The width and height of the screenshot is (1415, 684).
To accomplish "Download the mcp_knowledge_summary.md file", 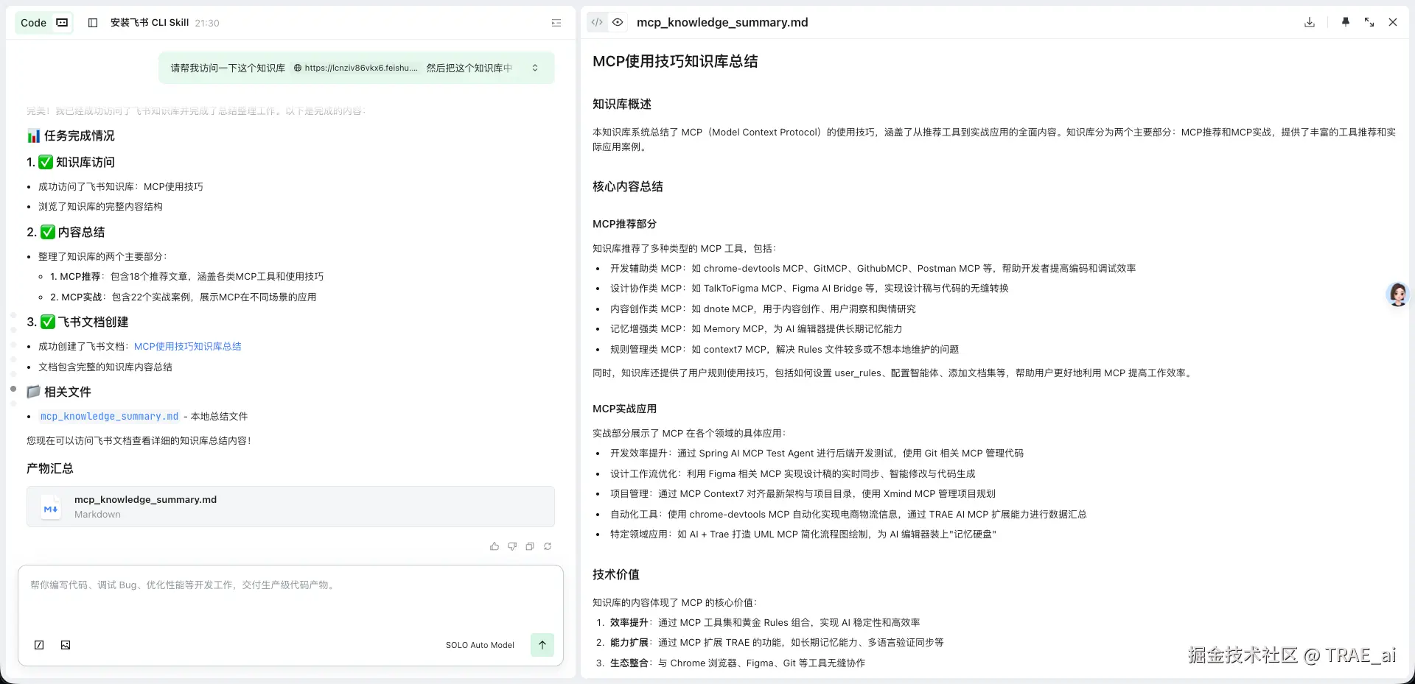I will point(1310,22).
